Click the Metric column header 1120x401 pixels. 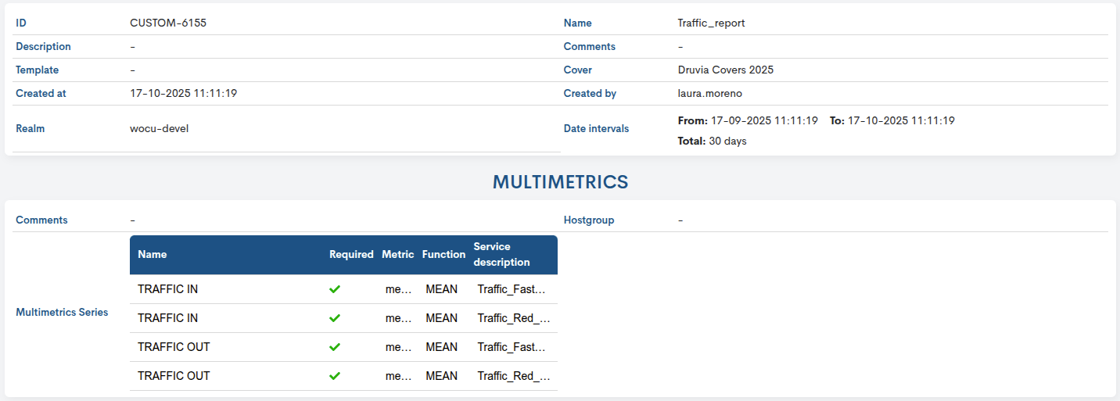click(398, 255)
